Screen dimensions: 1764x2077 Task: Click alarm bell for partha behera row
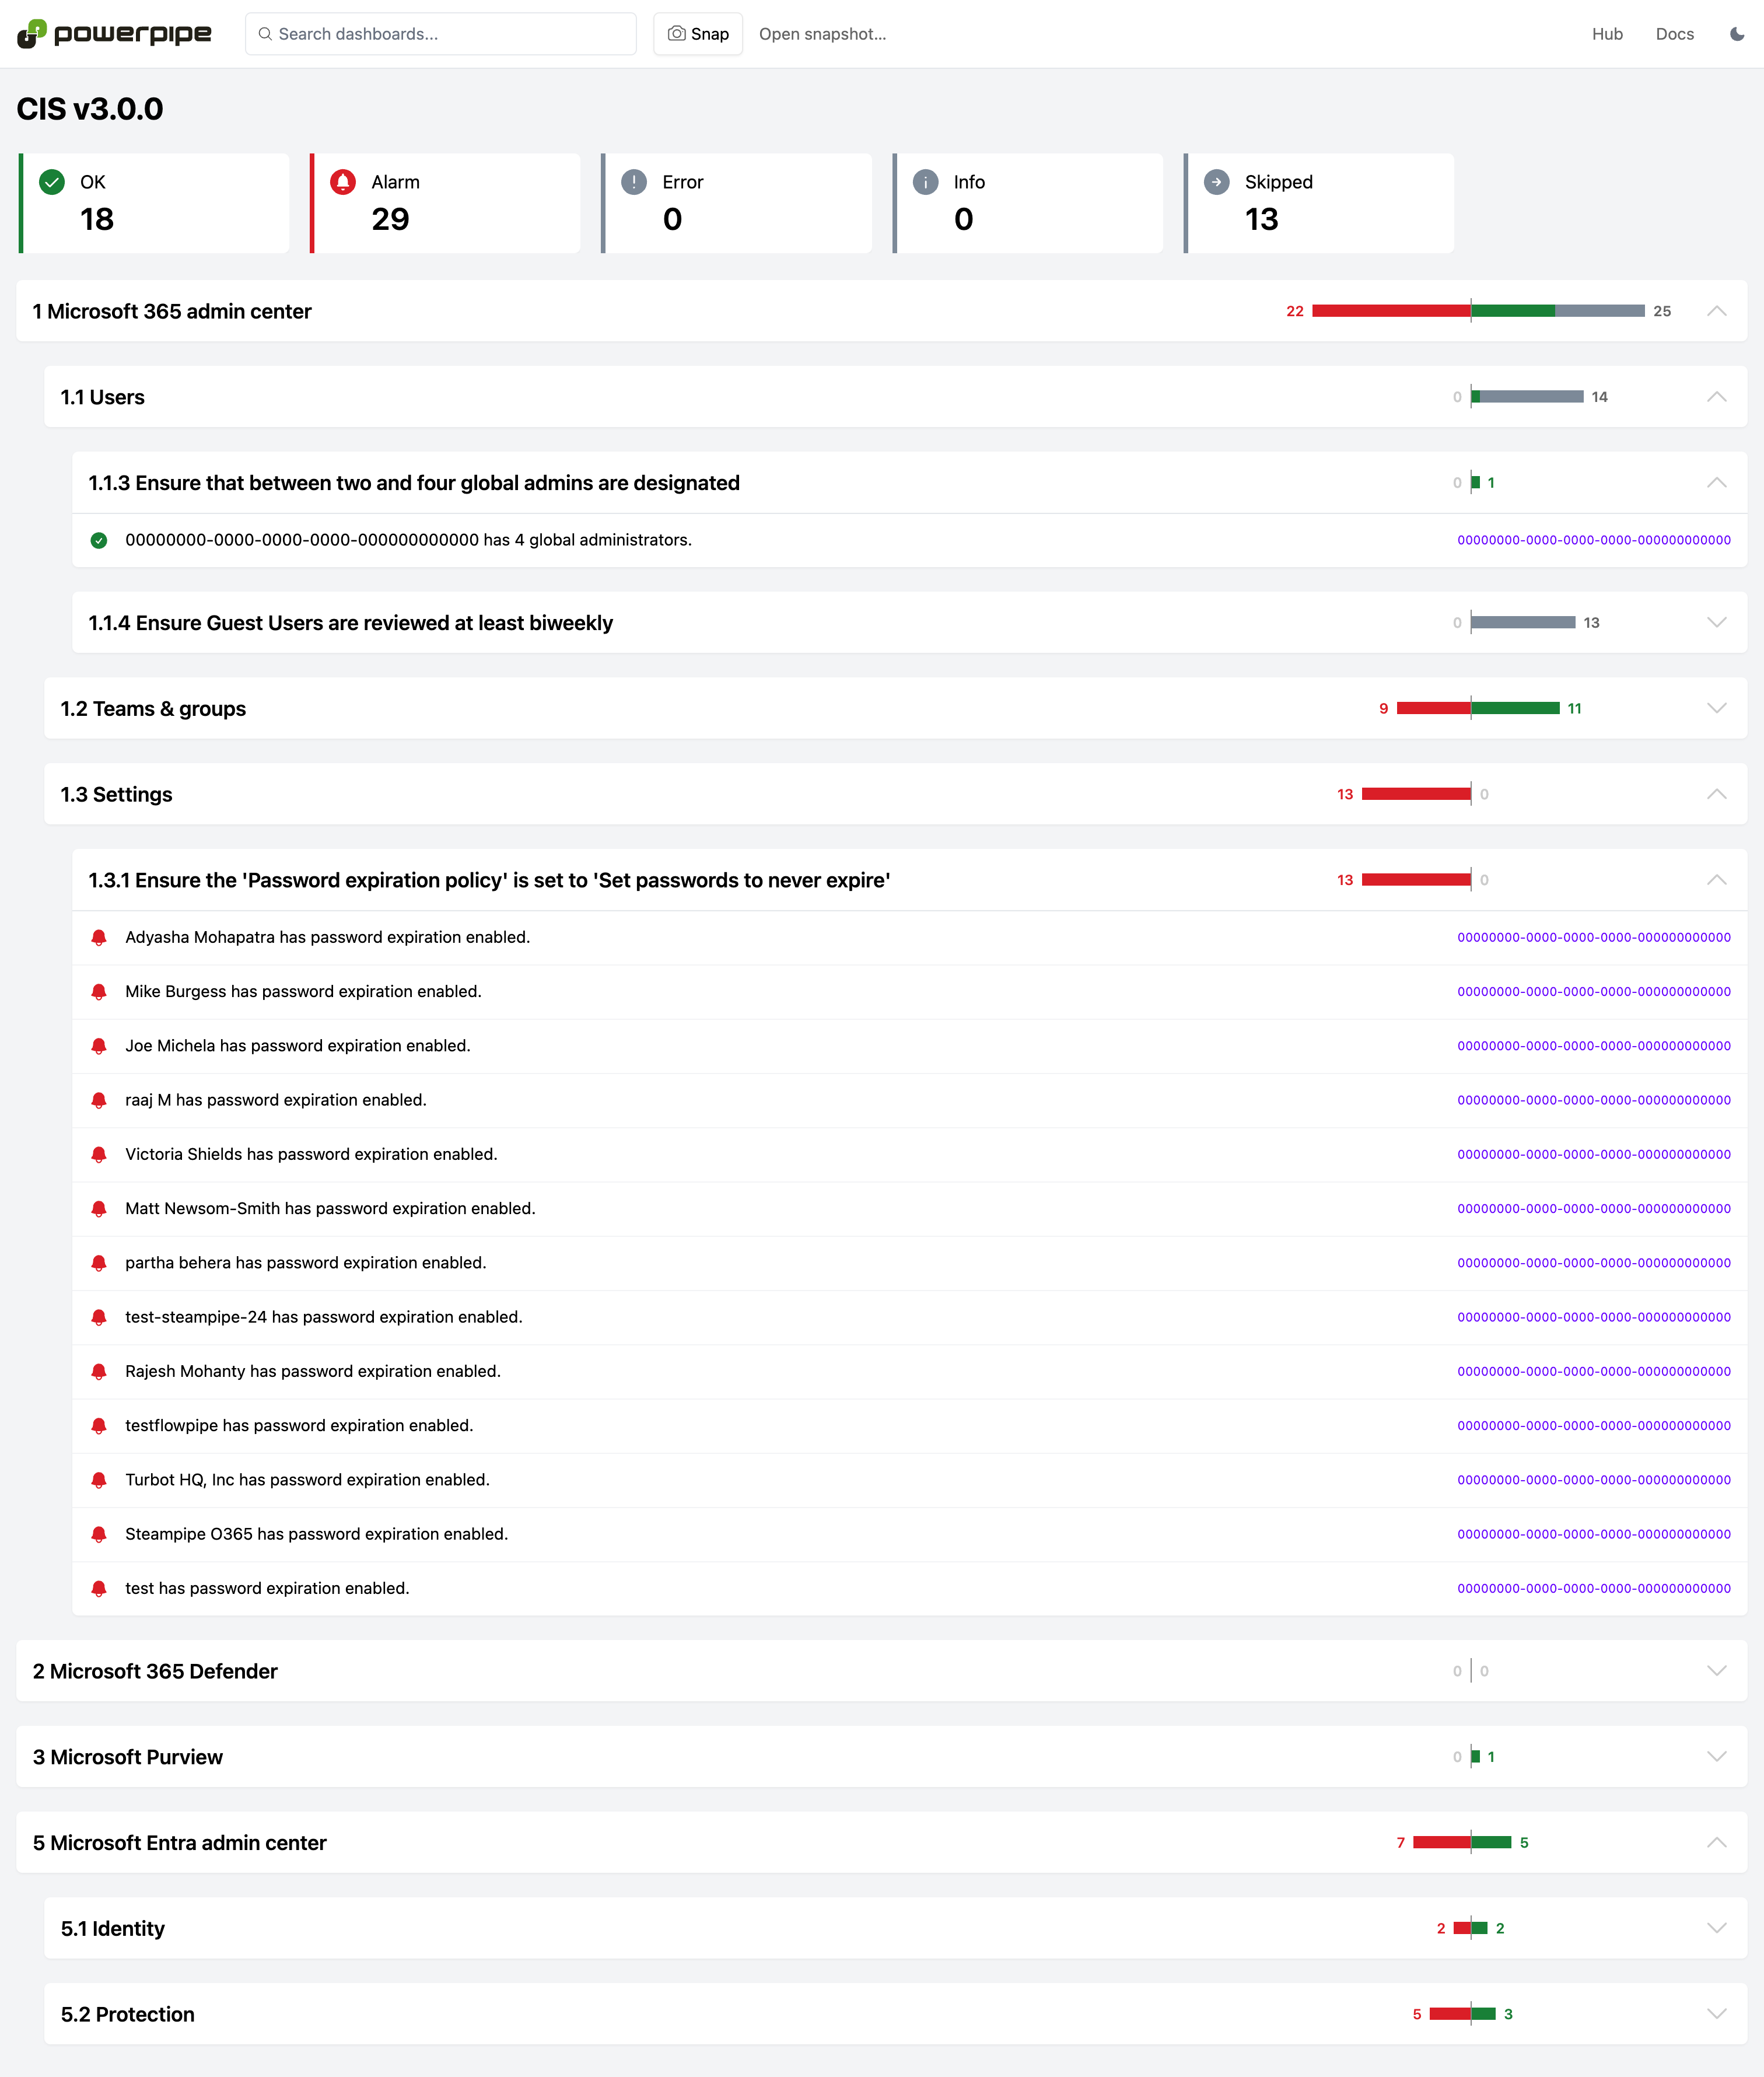point(99,1263)
